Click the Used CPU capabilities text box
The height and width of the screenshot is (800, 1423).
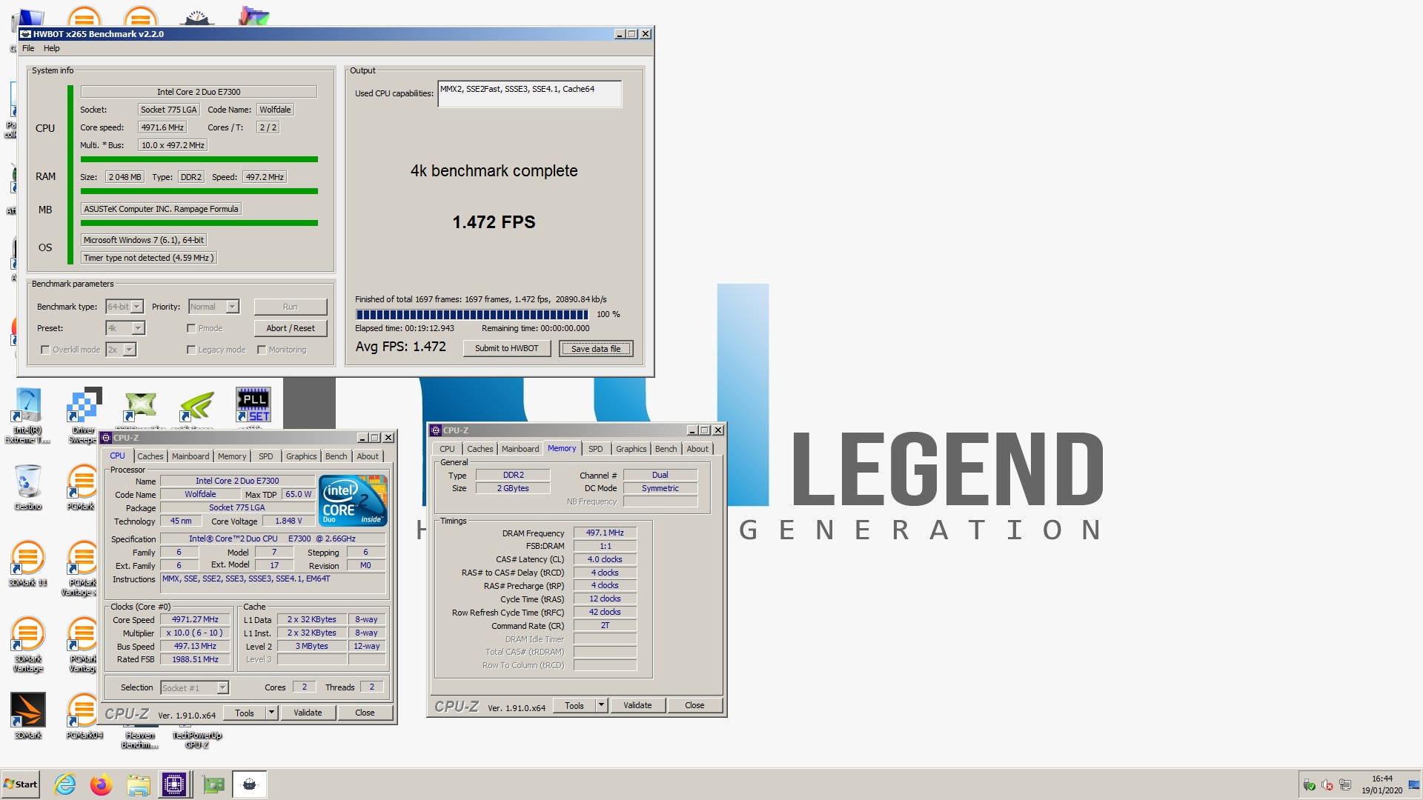coord(529,94)
